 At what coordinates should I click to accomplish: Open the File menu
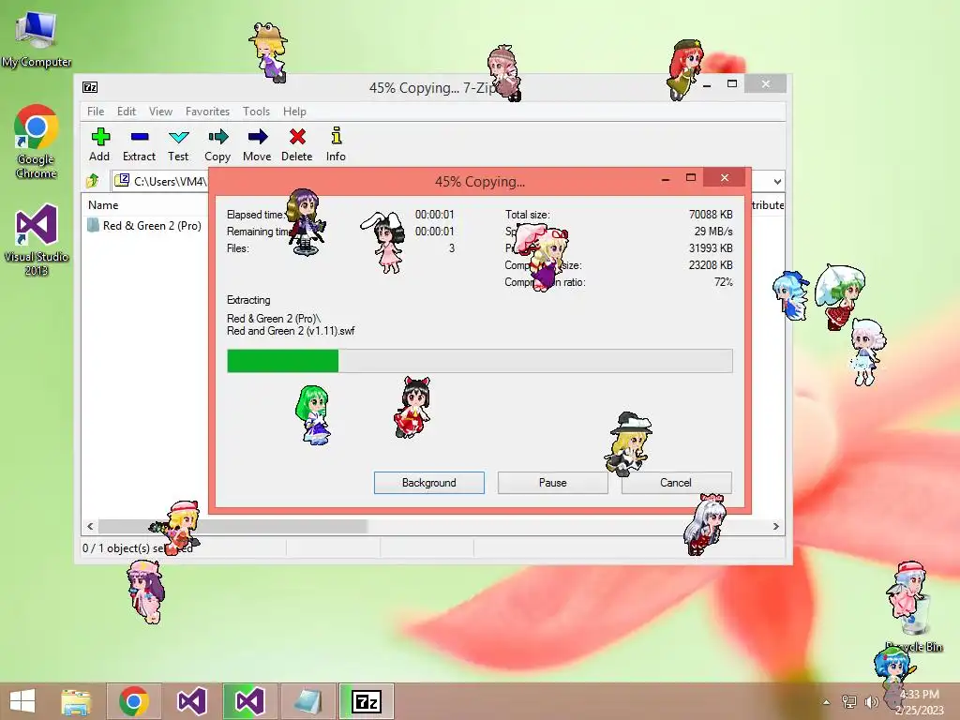click(x=96, y=112)
